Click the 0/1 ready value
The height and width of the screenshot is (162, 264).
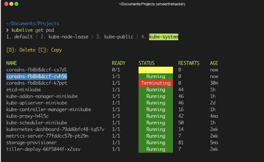116,70
